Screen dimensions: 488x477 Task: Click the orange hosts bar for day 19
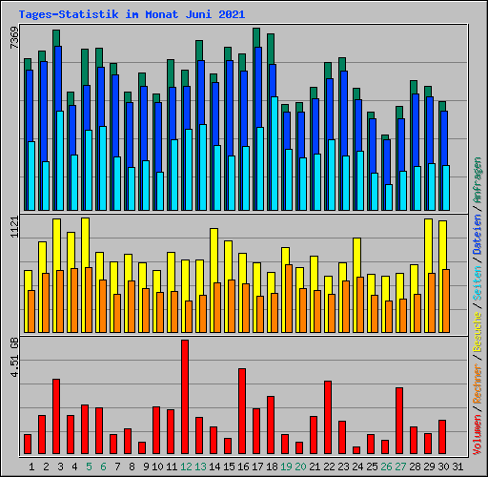tap(289, 299)
